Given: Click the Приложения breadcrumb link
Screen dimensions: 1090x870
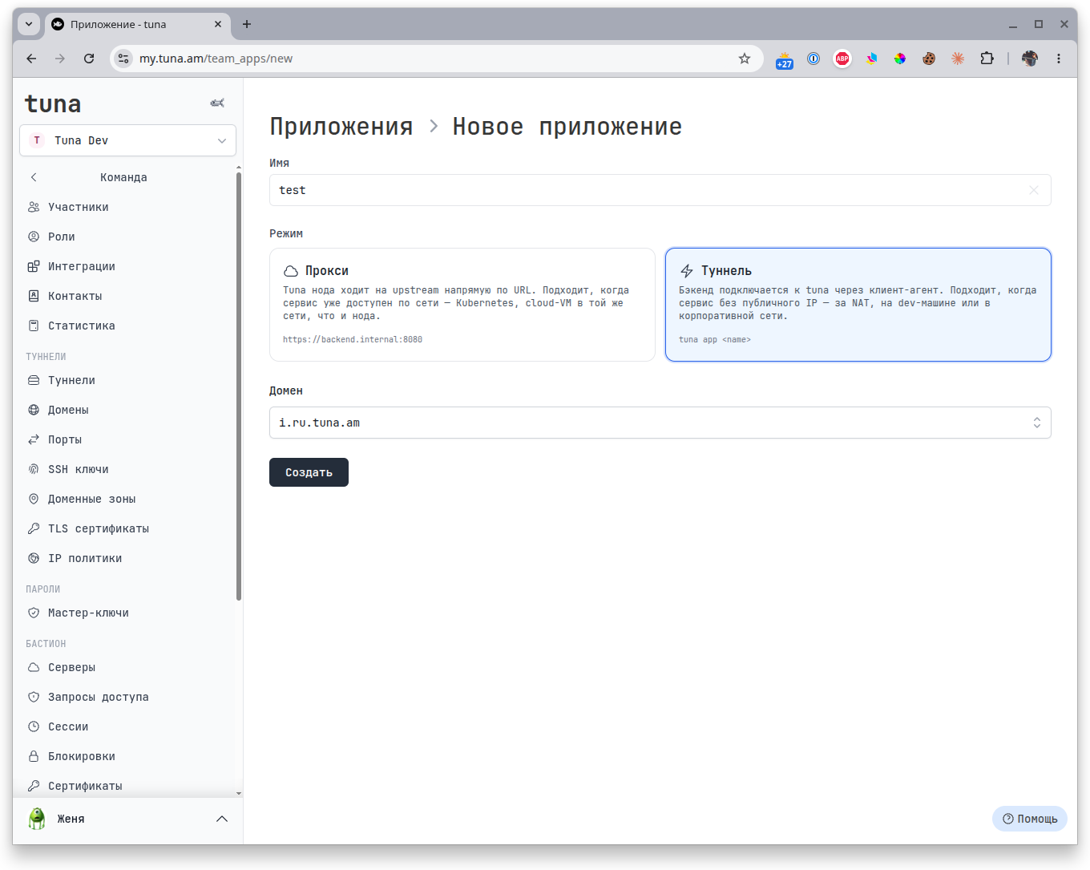Looking at the screenshot, I should [341, 127].
